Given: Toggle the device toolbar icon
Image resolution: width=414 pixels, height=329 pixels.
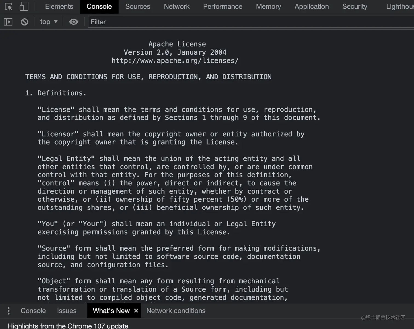Looking at the screenshot, I should (x=24, y=7).
